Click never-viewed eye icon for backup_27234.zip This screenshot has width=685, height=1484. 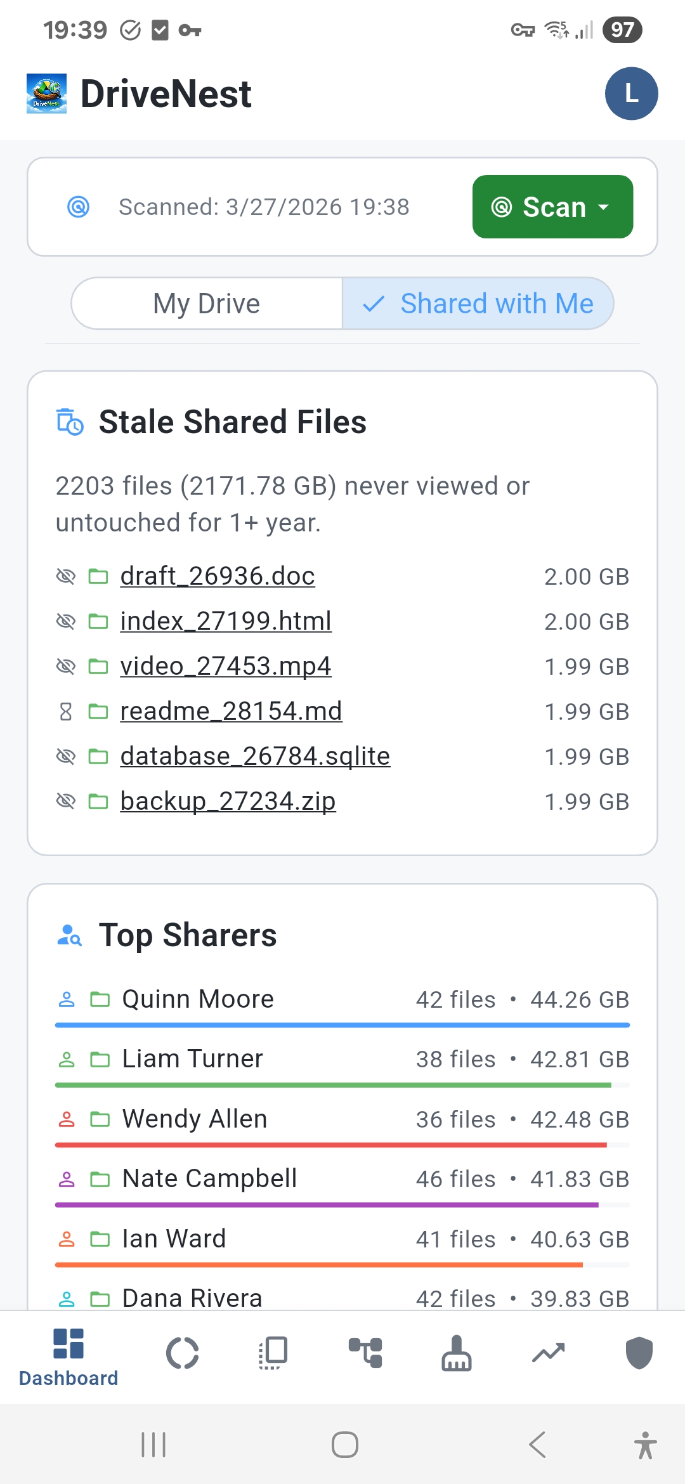click(66, 802)
